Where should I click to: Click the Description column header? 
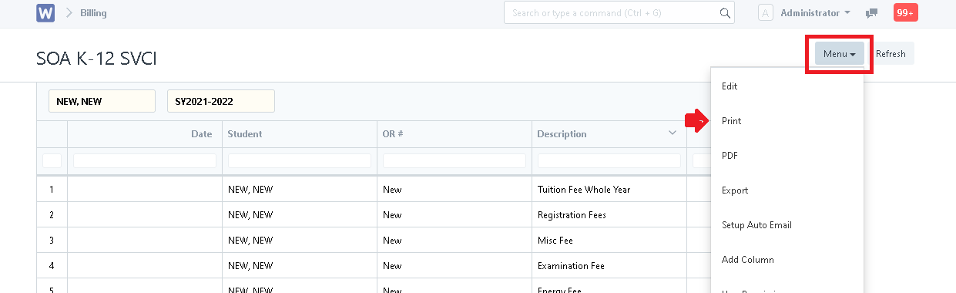[x=609, y=134]
